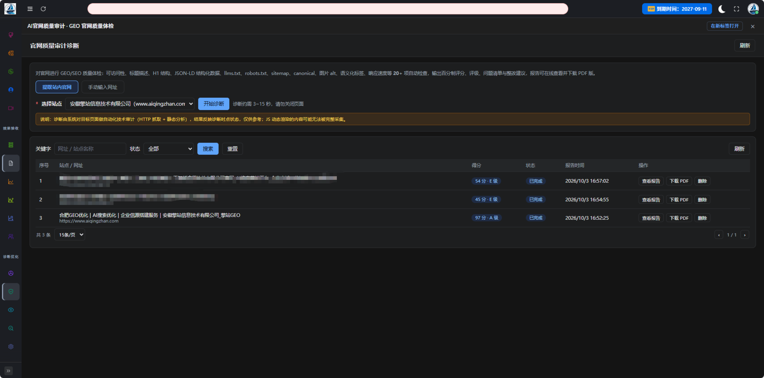Click 查看报告 for the 97分 row
The width and height of the screenshot is (764, 378).
click(x=651, y=218)
